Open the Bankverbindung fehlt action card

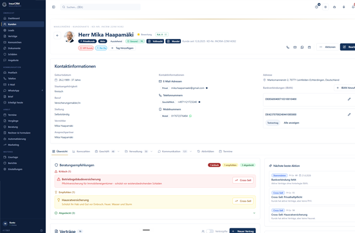313,179
